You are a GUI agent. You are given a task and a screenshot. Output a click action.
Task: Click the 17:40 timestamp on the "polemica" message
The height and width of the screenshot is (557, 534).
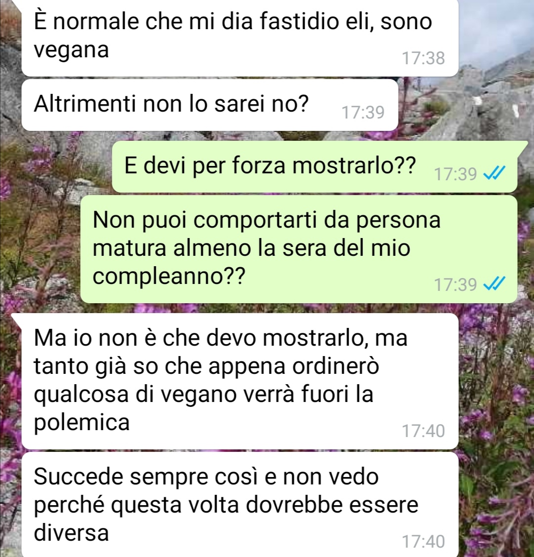[423, 431]
